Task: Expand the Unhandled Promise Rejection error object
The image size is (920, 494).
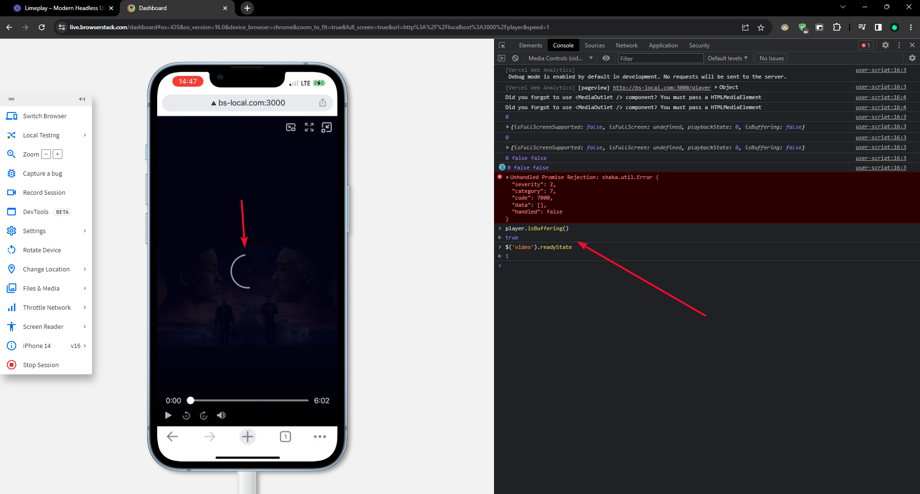Action: 507,177
